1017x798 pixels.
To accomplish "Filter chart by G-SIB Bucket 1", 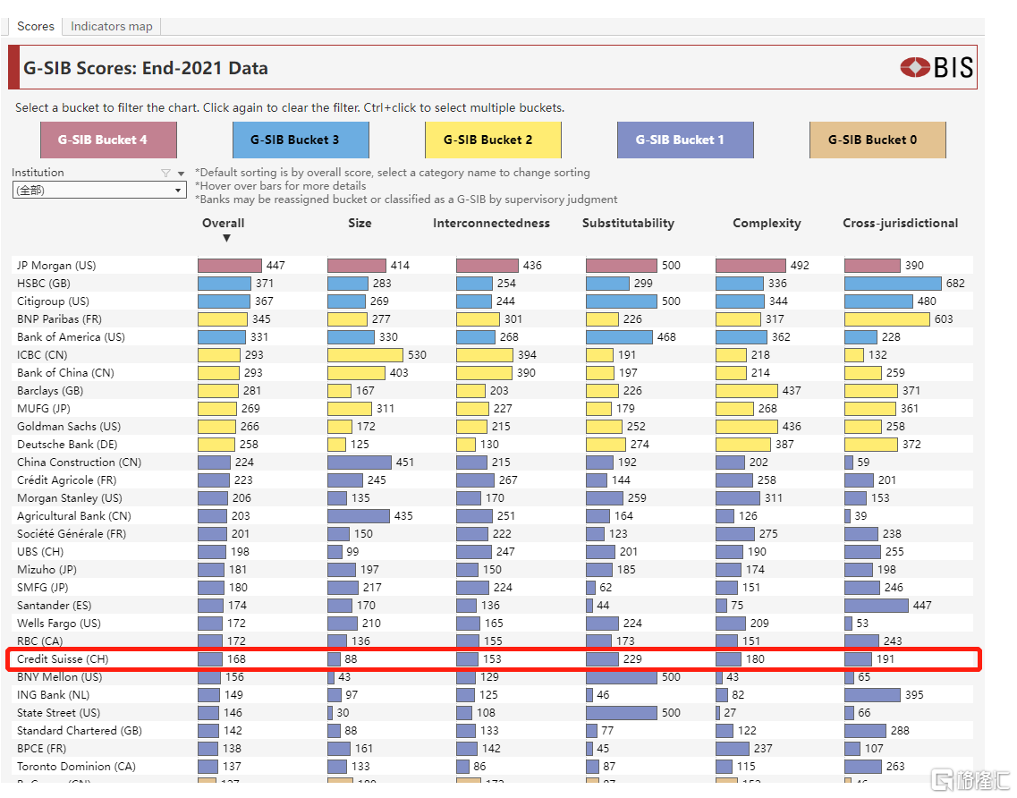I will click(685, 140).
